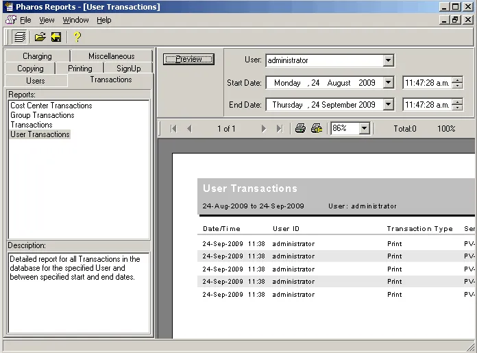The width and height of the screenshot is (477, 353).
Task: Click the Description text box
Action: [x=79, y=293]
